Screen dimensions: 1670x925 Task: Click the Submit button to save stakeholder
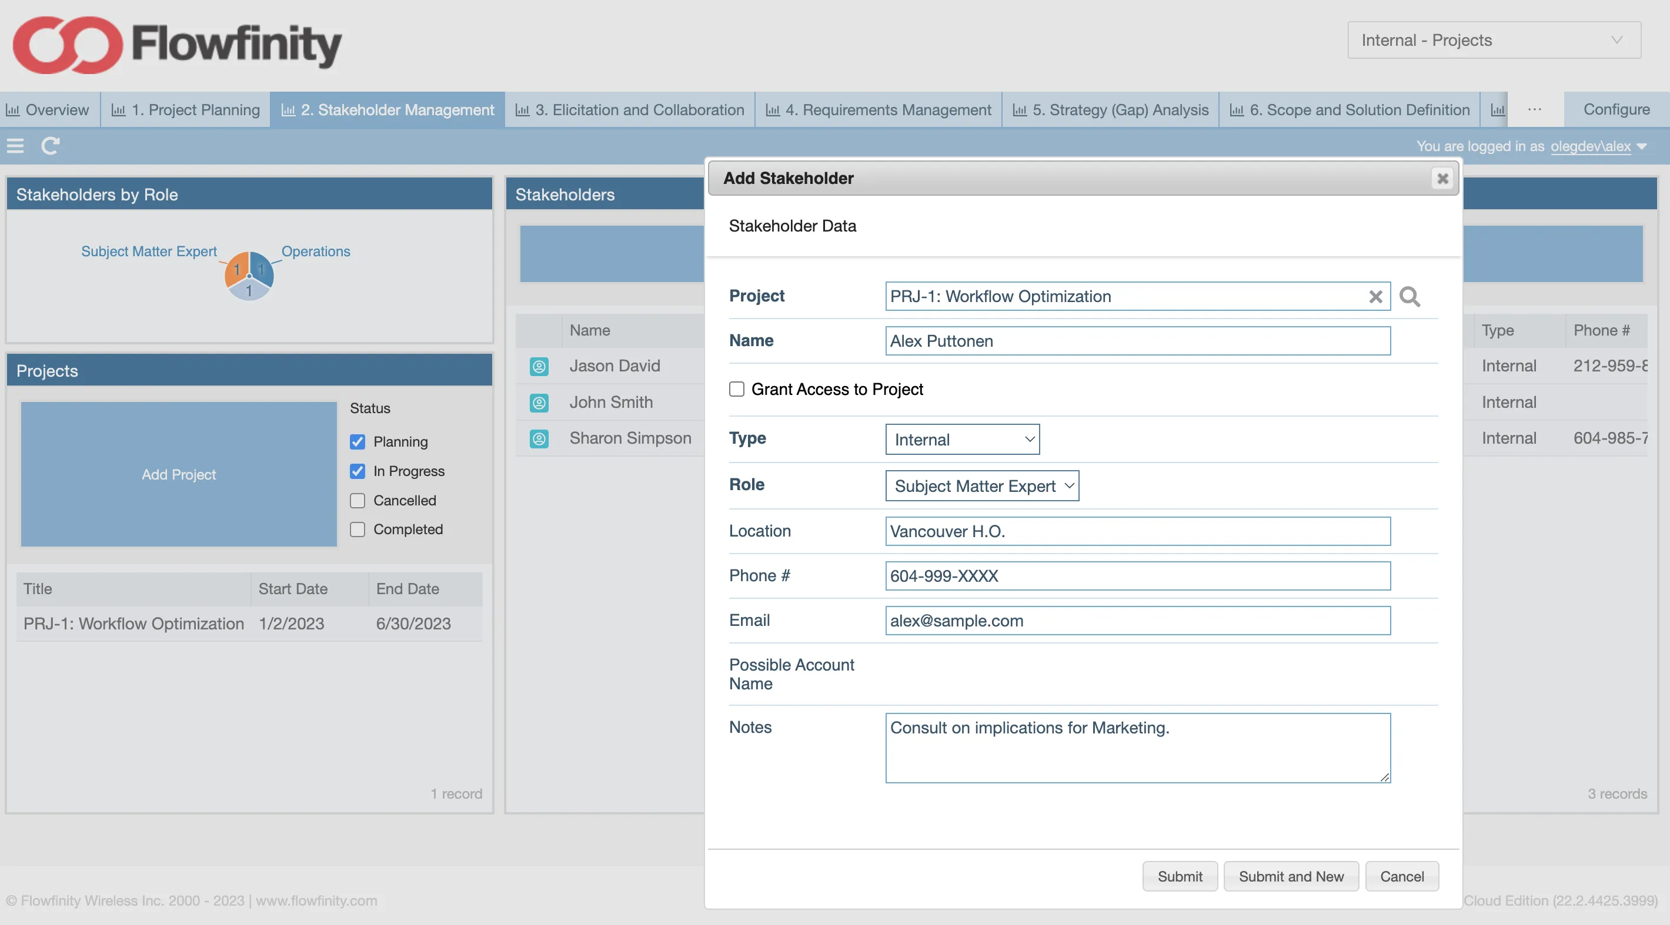click(1180, 875)
